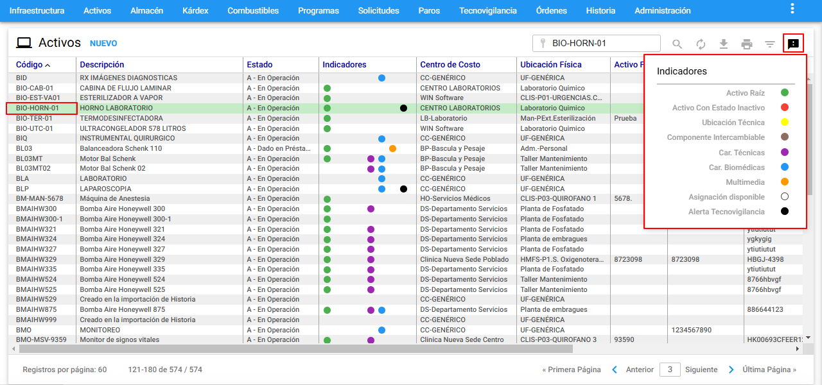Click the laptop icon beside Activos title
822x385 pixels.
click(x=24, y=43)
